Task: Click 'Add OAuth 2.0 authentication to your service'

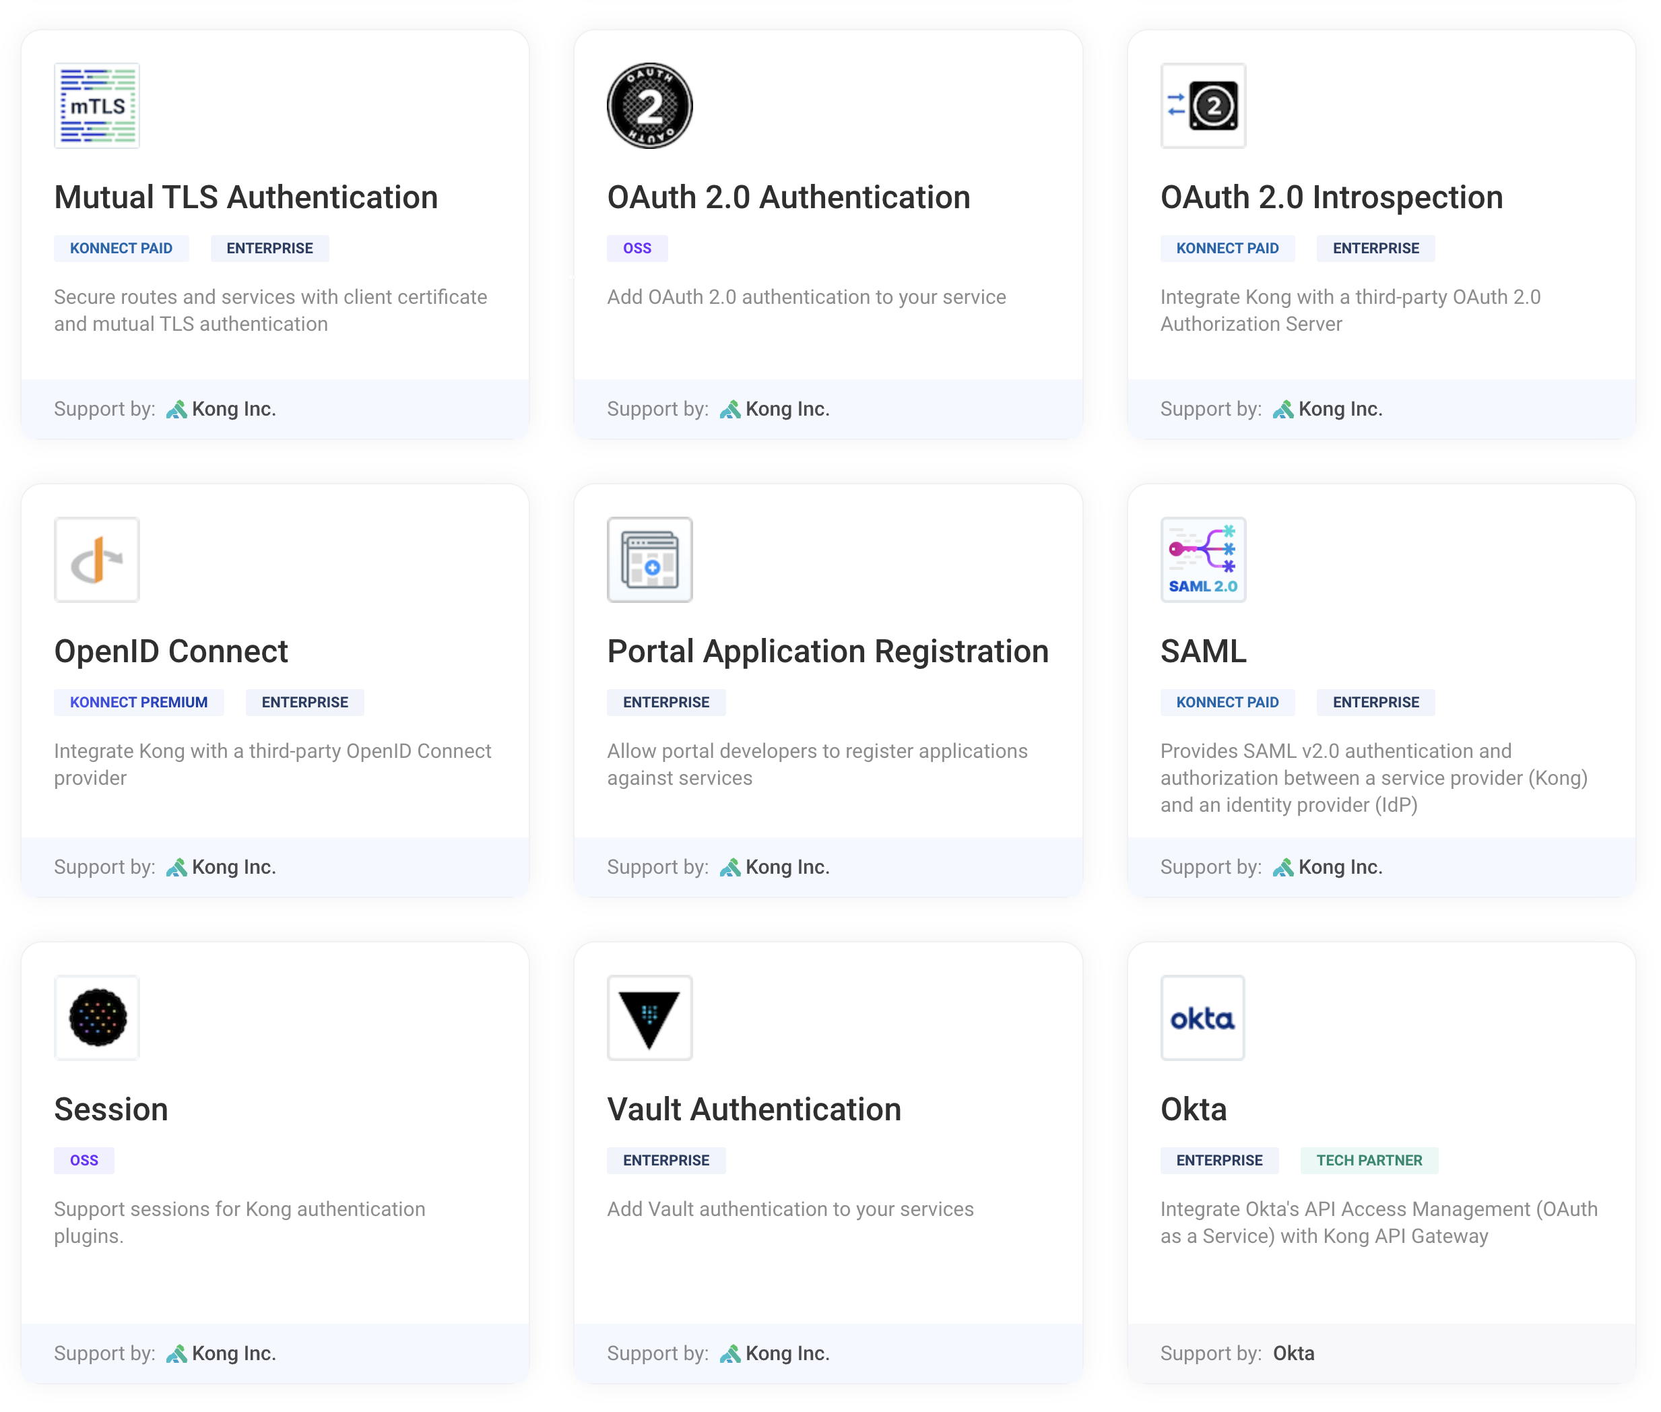Action: 806,297
